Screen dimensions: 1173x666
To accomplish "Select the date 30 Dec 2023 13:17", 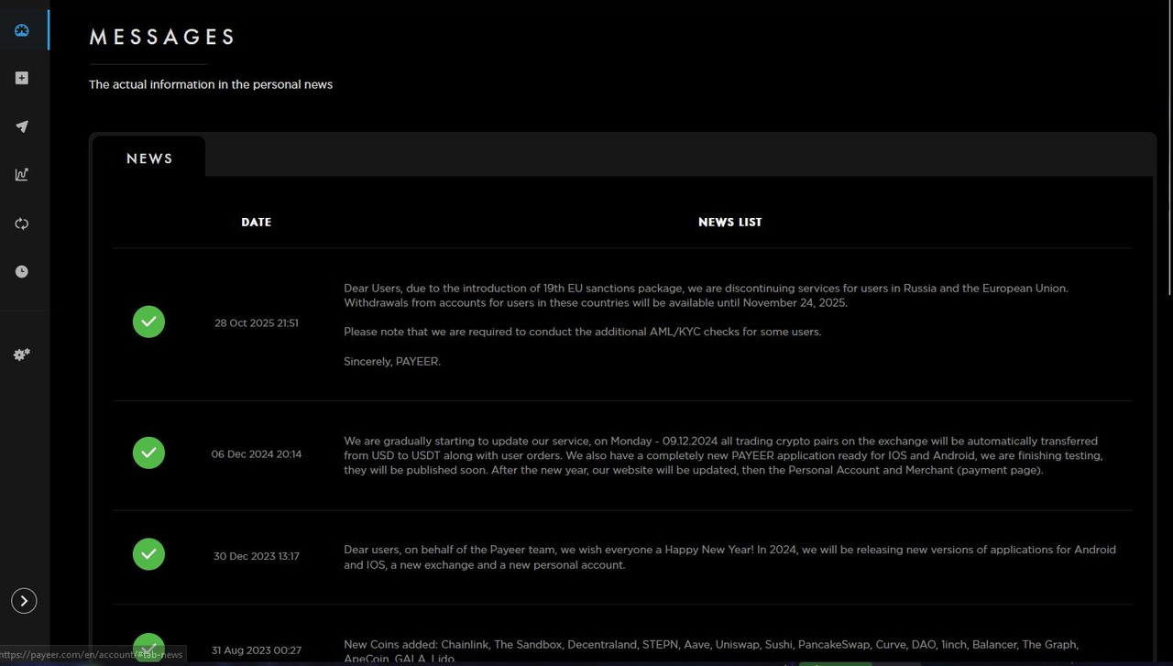I will point(257,556).
